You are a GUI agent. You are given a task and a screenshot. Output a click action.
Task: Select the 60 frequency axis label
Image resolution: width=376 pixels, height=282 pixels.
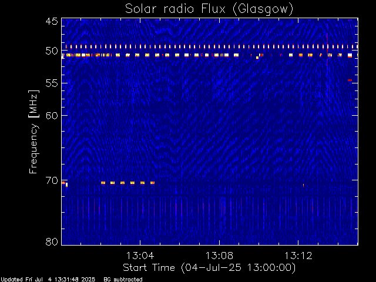coord(52,116)
